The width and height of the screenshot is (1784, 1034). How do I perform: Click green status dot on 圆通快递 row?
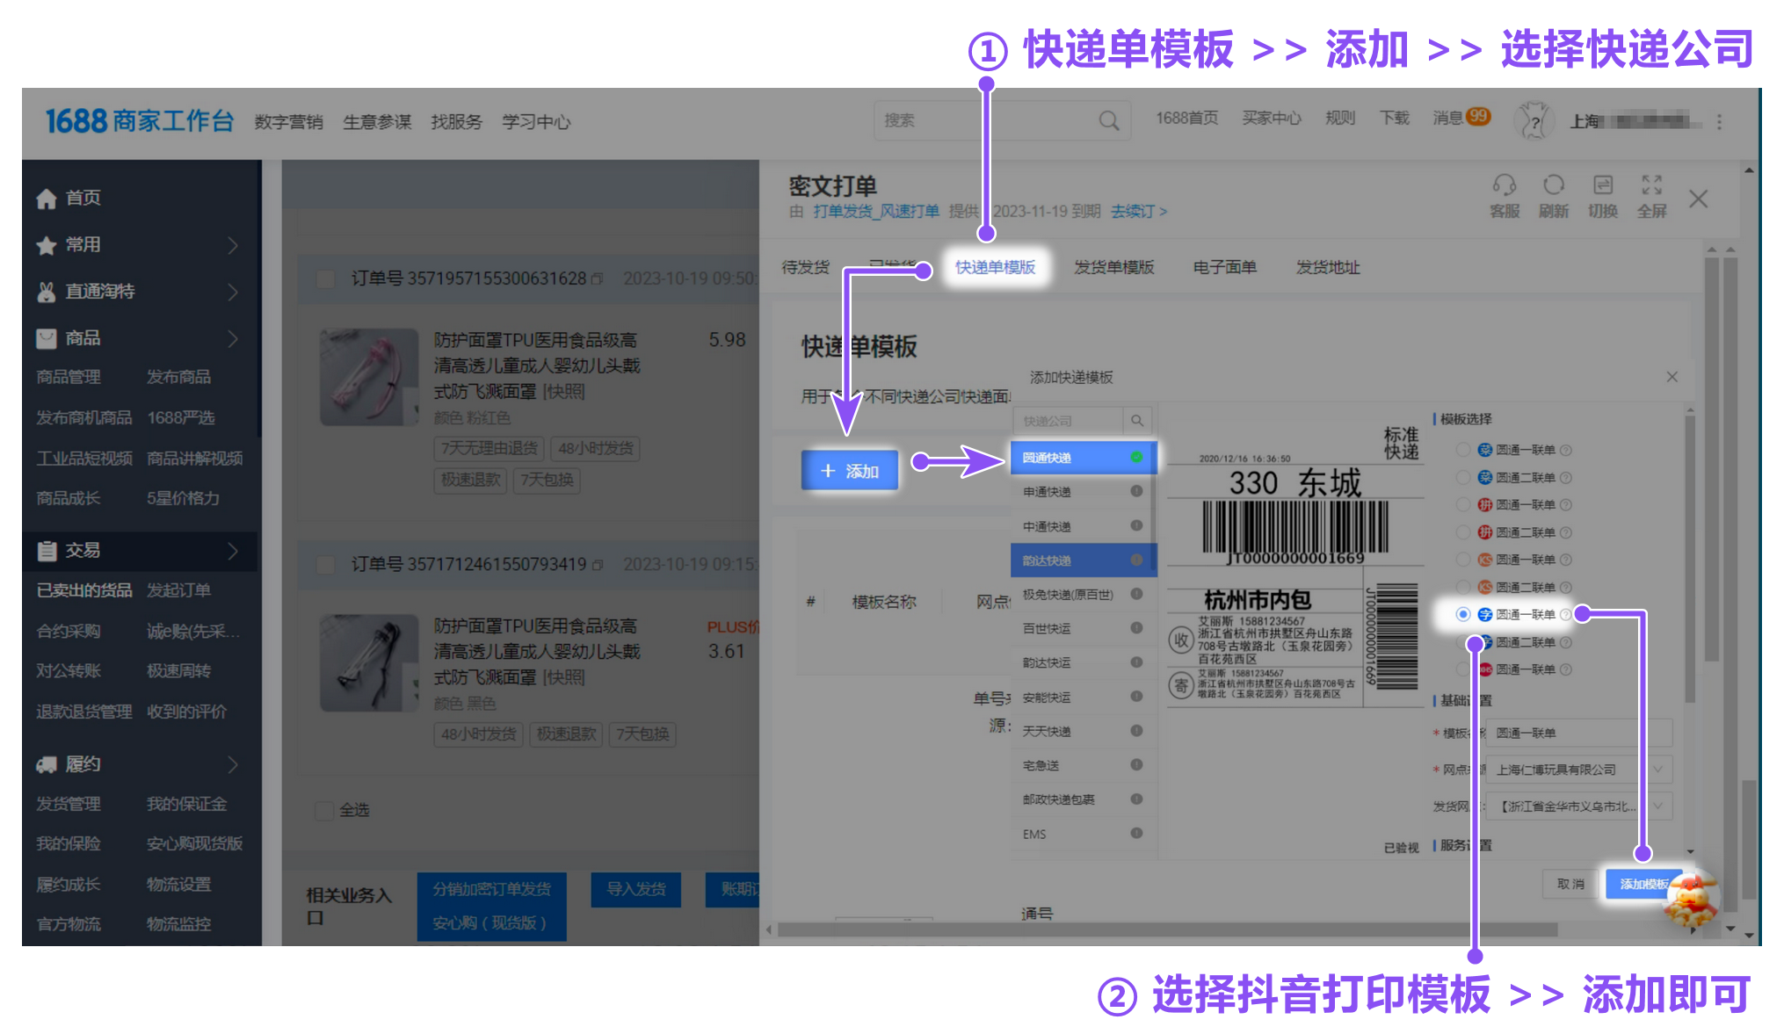[x=1136, y=457]
